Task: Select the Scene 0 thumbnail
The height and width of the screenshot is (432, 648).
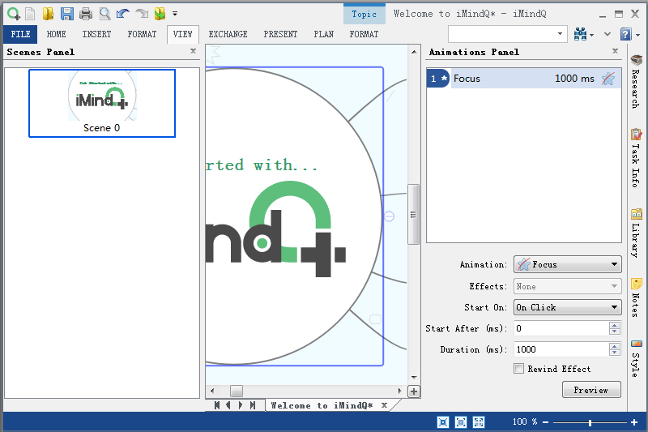Action: tap(102, 104)
